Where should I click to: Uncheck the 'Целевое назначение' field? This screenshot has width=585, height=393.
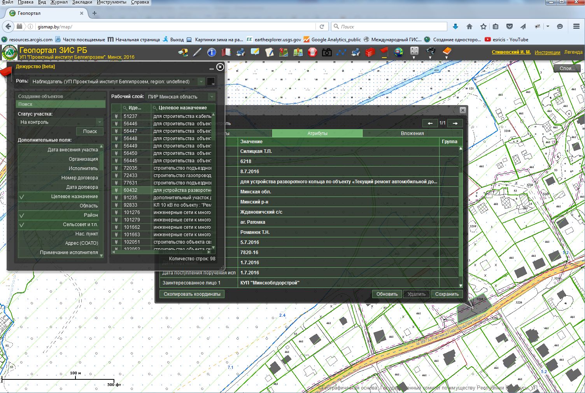[58, 196]
